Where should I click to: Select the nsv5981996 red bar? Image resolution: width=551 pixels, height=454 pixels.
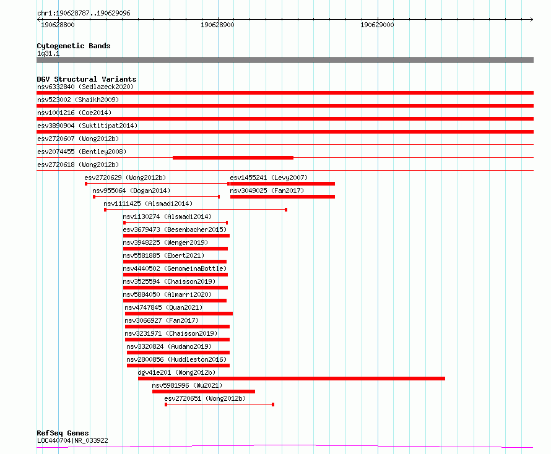coord(204,392)
